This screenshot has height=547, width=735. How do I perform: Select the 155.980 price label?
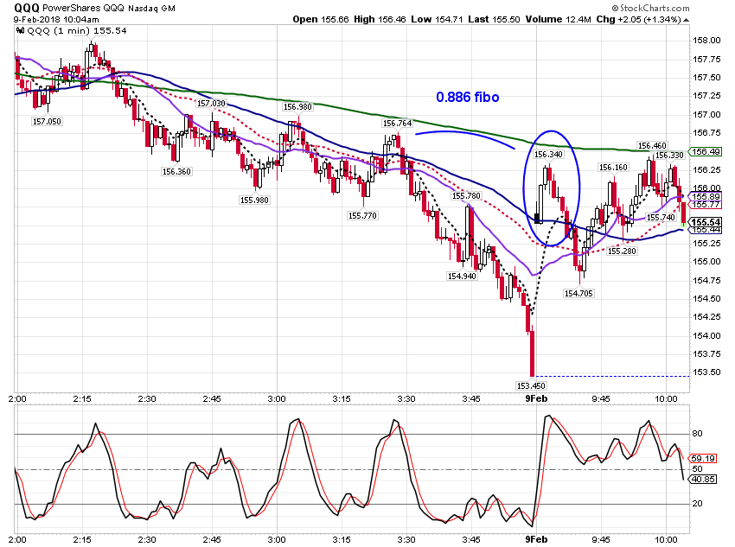point(254,200)
